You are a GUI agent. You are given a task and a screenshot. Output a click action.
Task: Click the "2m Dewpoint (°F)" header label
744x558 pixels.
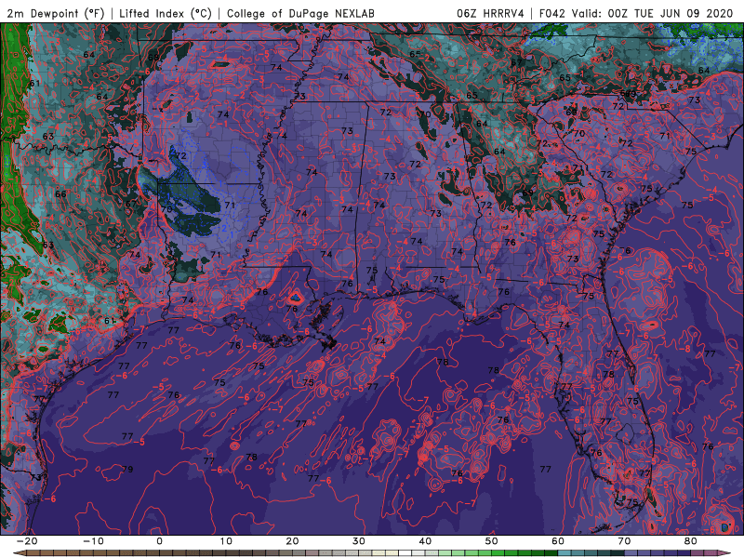[x=56, y=13]
